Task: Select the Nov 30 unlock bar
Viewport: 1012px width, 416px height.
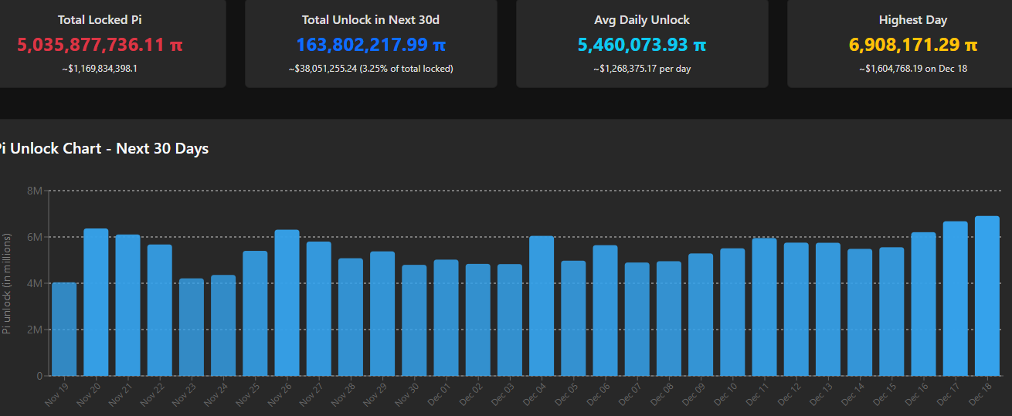Action: pos(414,320)
